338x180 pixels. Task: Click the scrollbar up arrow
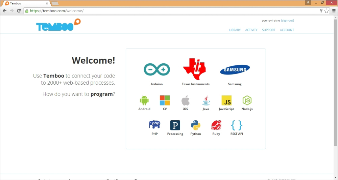tap(336, 17)
